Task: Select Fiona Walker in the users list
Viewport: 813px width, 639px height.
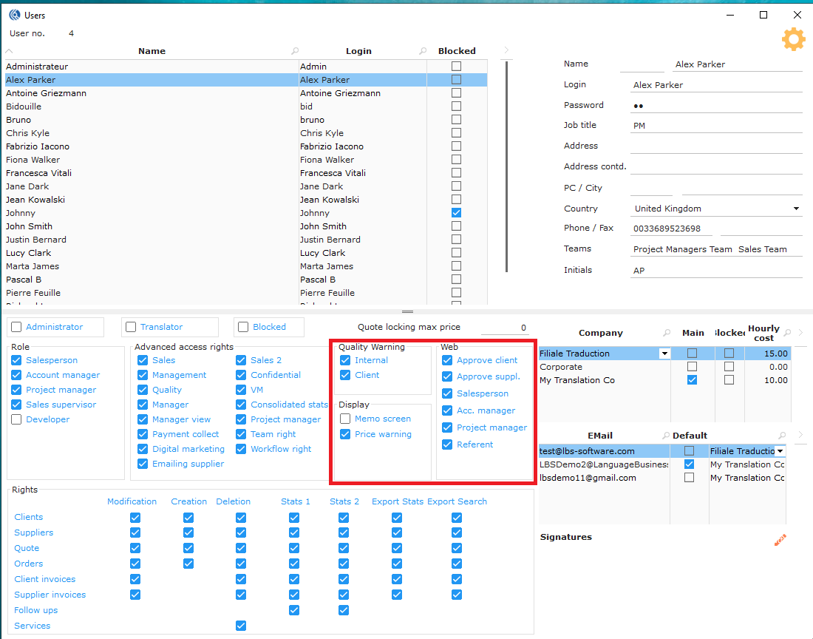Action: 33,160
